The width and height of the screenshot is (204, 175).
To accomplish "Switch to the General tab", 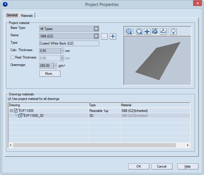I will click(12, 15).
